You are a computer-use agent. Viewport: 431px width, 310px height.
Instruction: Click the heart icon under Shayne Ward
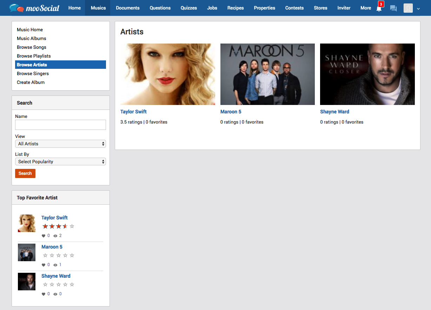tap(44, 294)
